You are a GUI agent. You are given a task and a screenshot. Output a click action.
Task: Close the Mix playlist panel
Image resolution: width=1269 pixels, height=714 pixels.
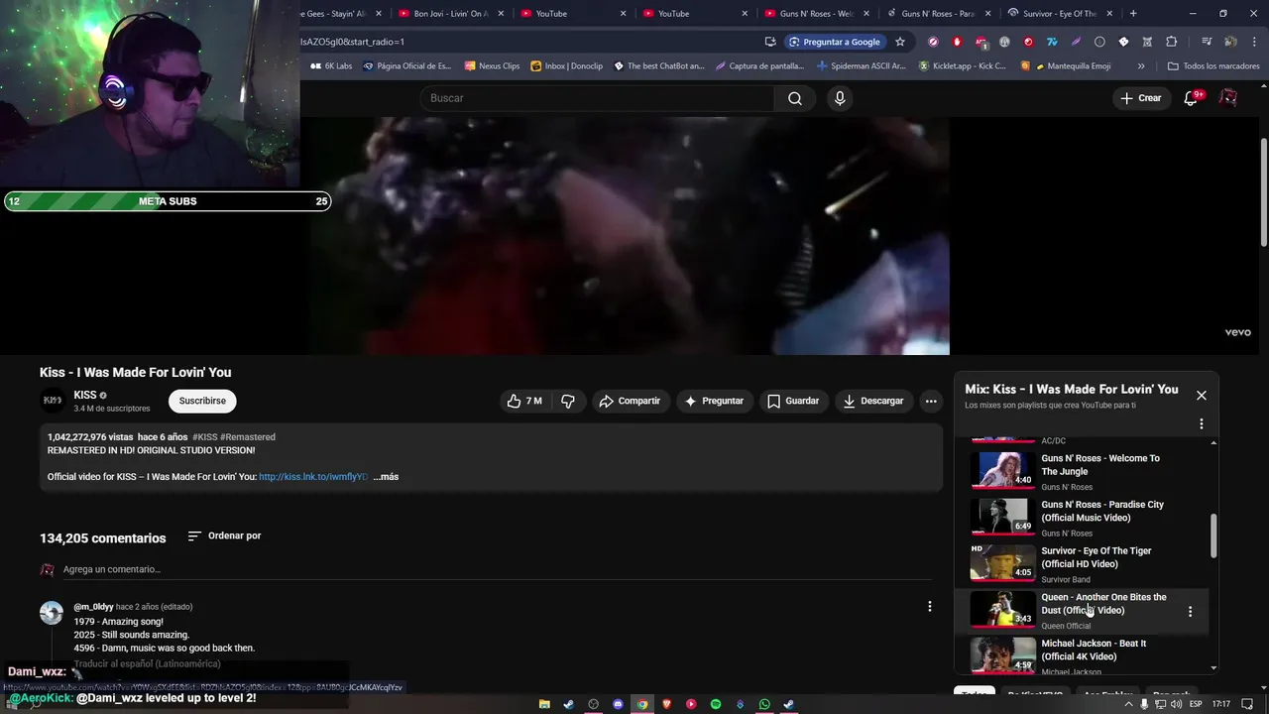1201,395
